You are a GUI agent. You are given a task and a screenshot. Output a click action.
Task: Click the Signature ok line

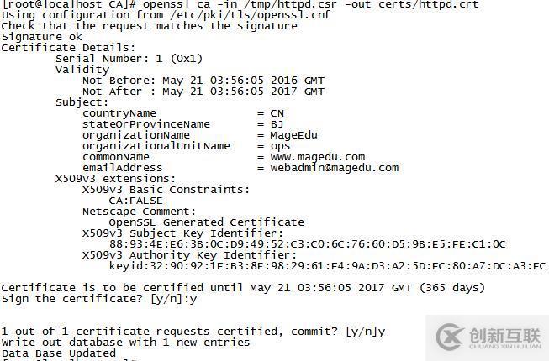42,37
